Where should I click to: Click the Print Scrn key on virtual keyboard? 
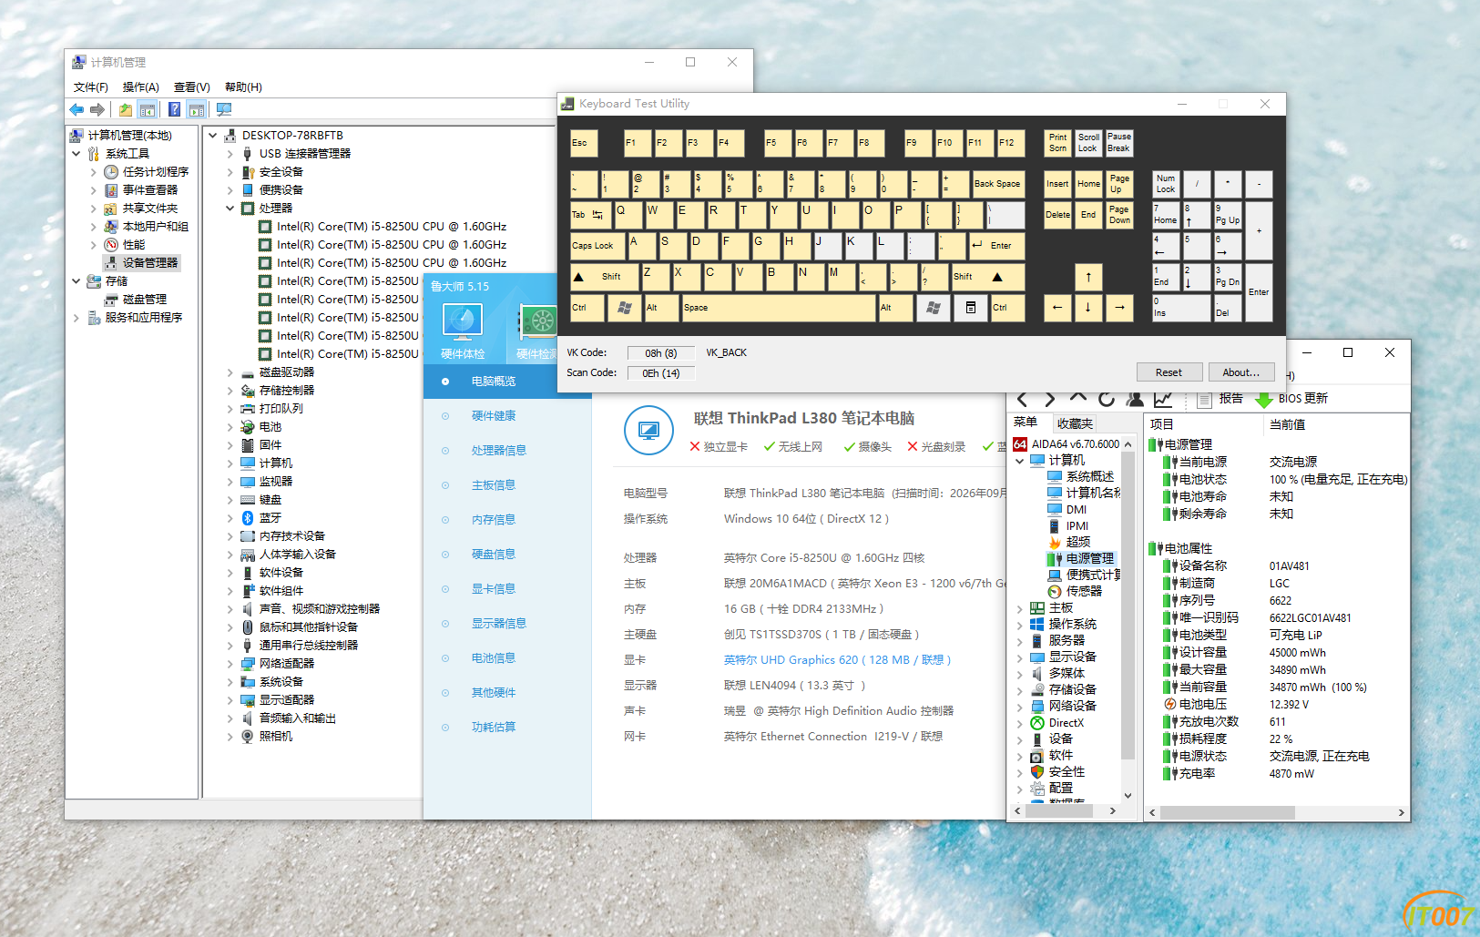1057,143
